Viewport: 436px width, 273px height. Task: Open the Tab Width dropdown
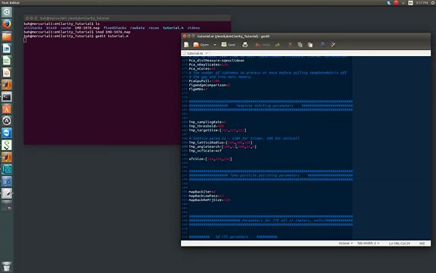[x=368, y=243]
